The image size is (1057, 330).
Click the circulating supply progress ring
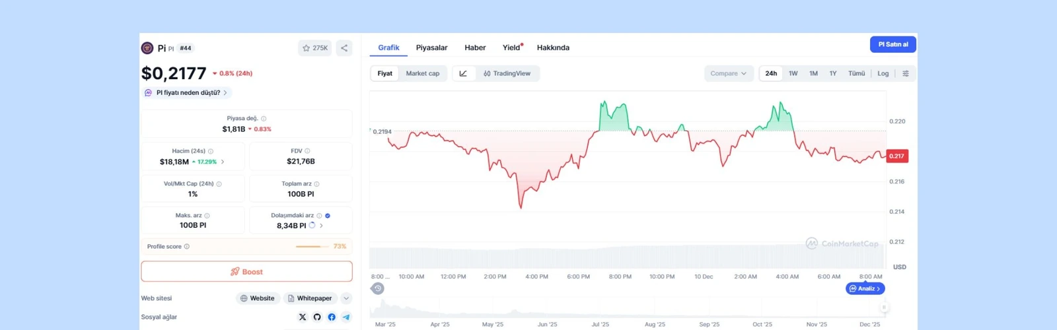[x=312, y=225]
